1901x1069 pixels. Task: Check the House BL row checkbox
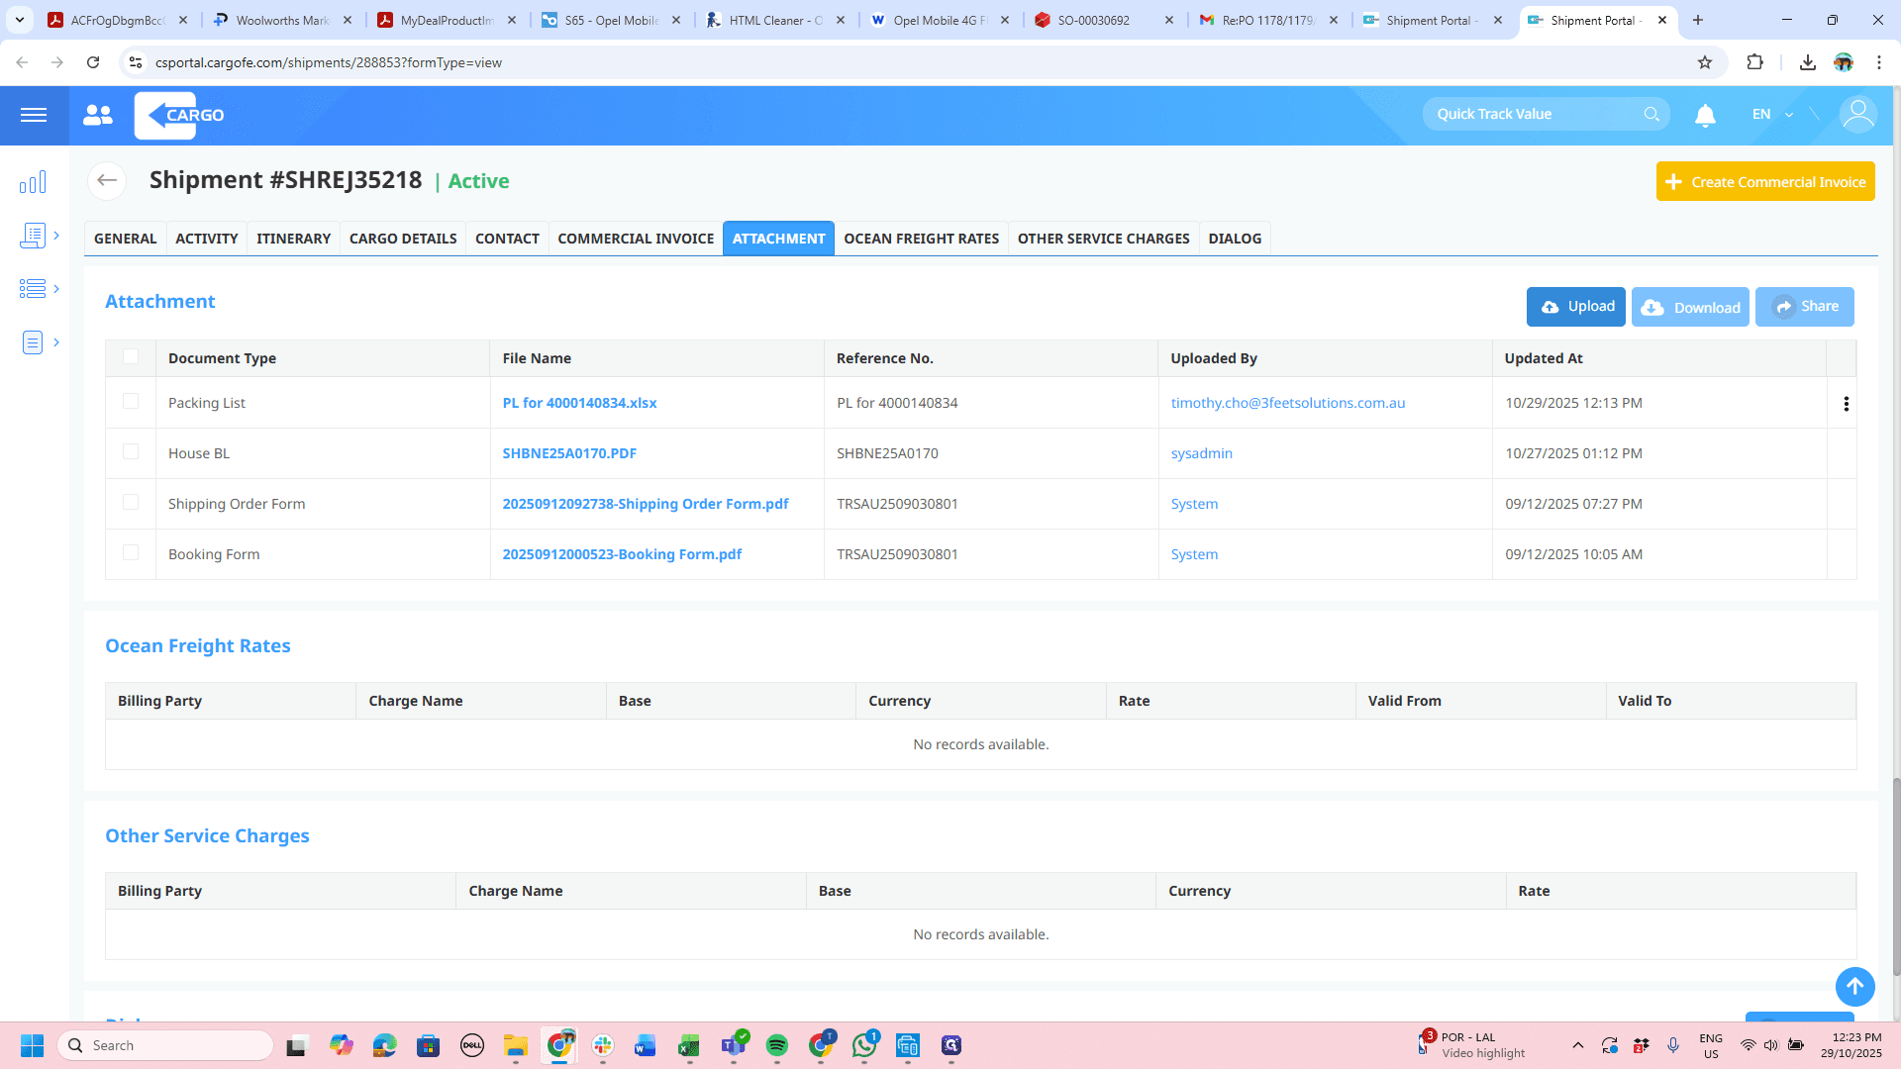(131, 451)
